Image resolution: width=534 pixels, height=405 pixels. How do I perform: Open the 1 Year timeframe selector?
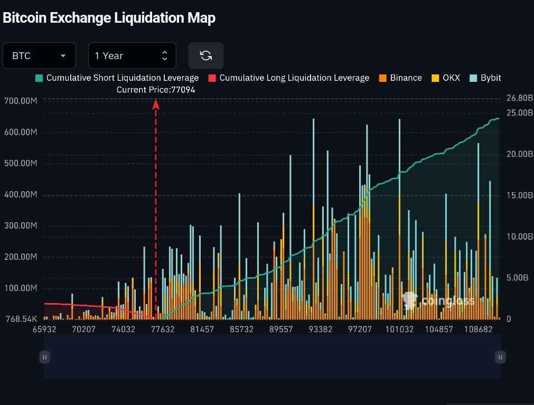(x=132, y=55)
